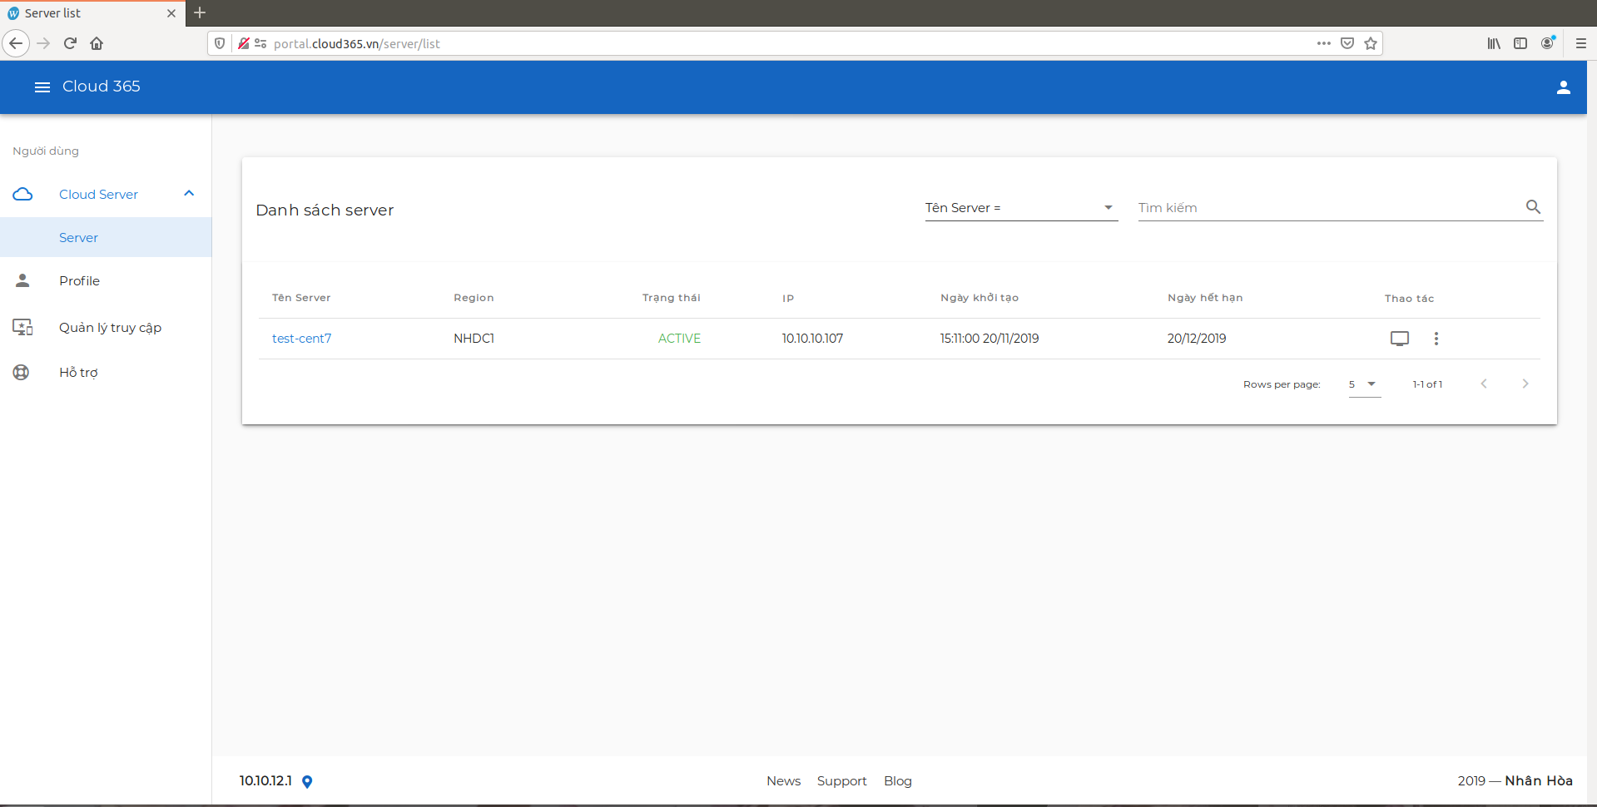
Task: Open more actions menu for test-cent7
Action: point(1436,339)
